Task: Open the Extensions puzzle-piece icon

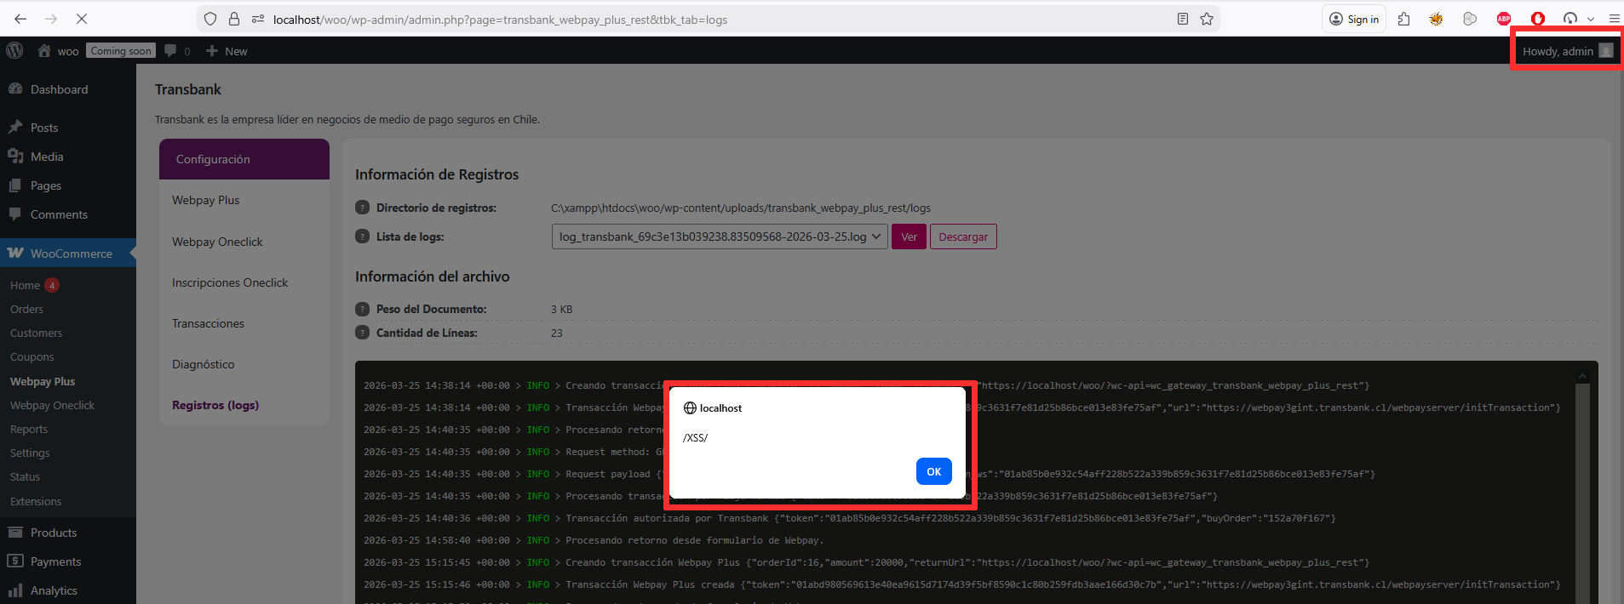Action: tap(1404, 19)
